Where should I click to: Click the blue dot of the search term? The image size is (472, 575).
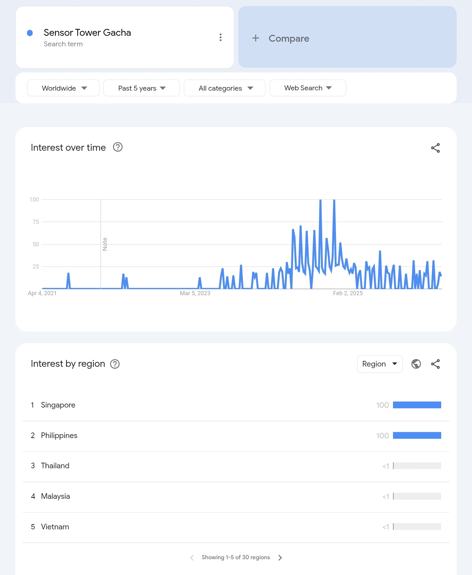tap(30, 33)
